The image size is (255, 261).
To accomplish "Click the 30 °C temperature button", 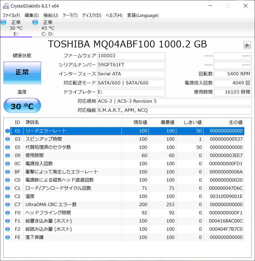I will [x=22, y=105].
